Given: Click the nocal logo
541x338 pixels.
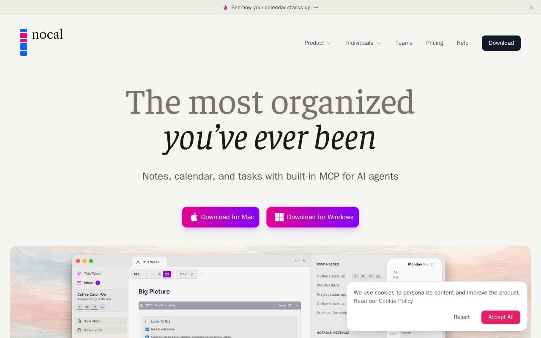Looking at the screenshot, I should click(x=41, y=42).
